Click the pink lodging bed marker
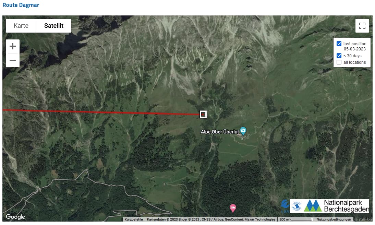375x225 pixels. tap(233, 208)
